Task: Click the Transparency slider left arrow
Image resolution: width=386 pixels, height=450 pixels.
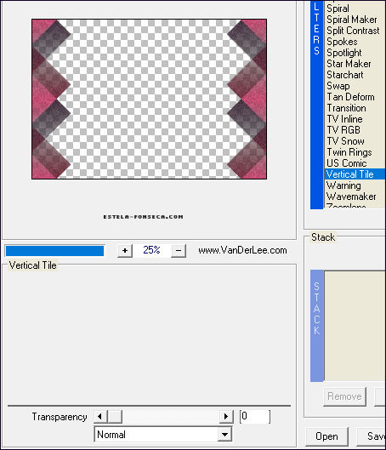Action: [x=100, y=416]
